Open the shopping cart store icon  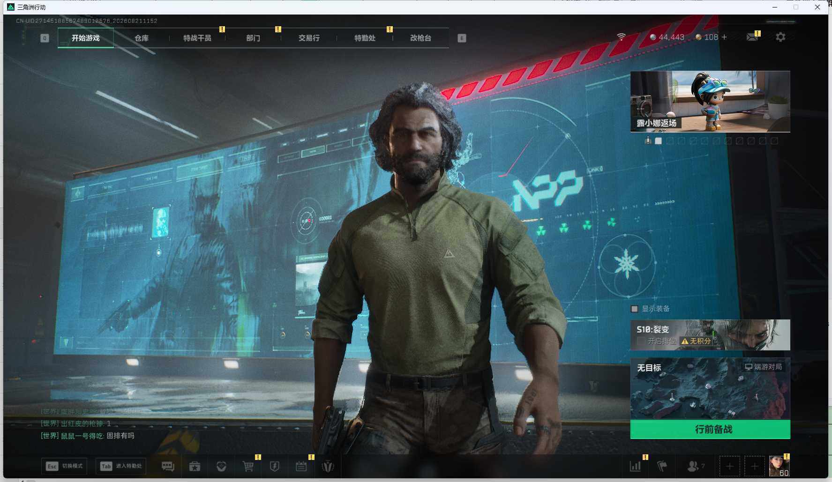[x=248, y=466]
